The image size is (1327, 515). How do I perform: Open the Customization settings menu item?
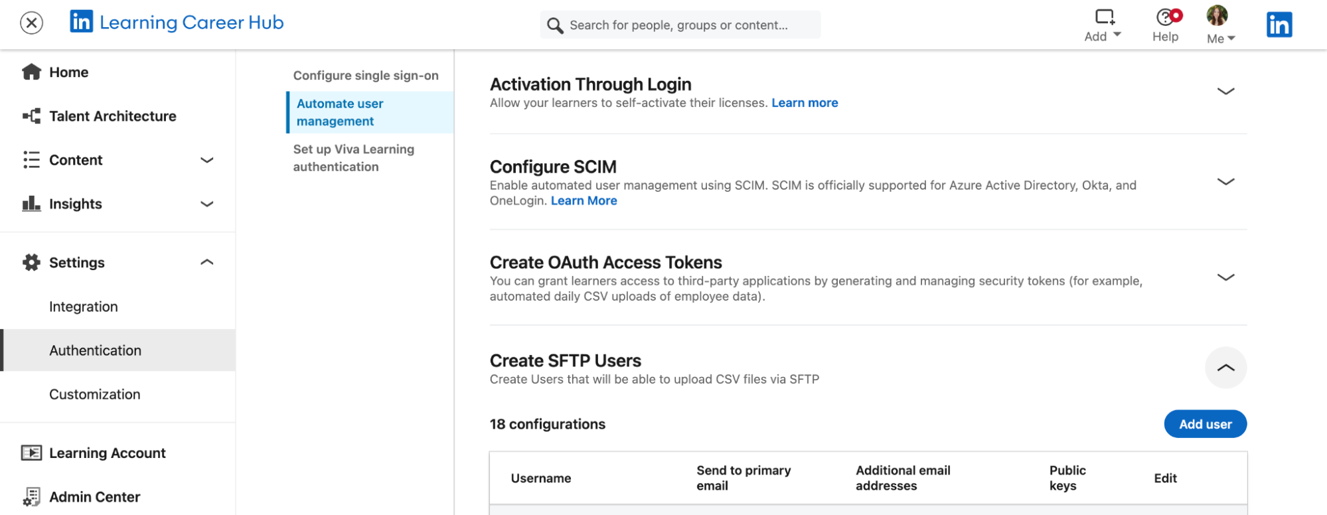click(95, 394)
